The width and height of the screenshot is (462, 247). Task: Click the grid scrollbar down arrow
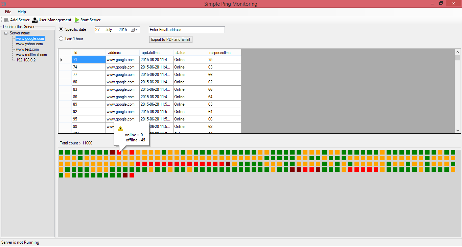[458, 131]
